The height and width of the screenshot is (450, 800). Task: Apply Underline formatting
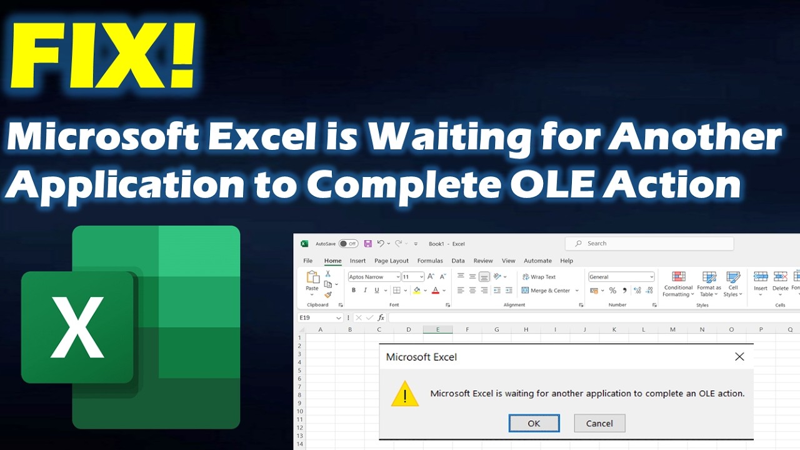click(376, 291)
